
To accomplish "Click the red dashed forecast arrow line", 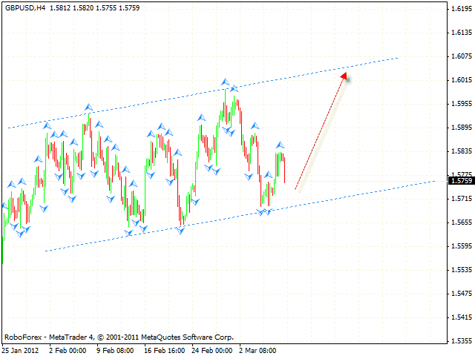I will (319, 133).
